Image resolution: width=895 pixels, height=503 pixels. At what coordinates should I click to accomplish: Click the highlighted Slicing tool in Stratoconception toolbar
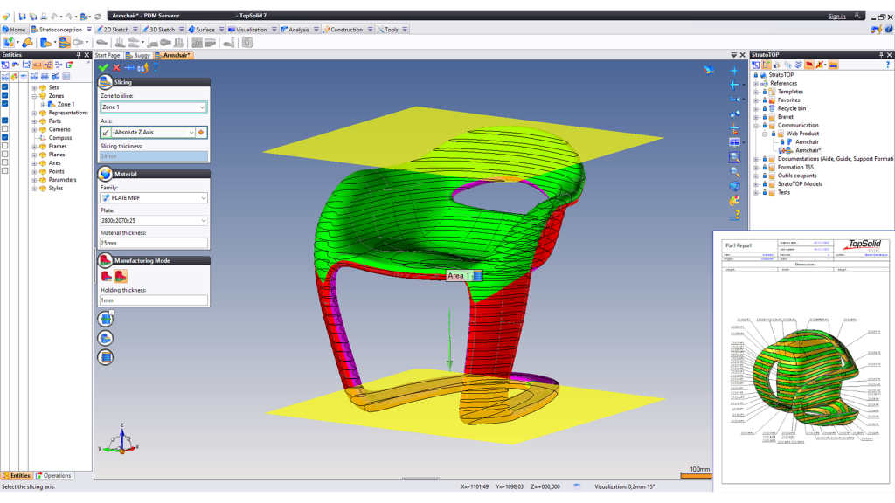(x=64, y=42)
